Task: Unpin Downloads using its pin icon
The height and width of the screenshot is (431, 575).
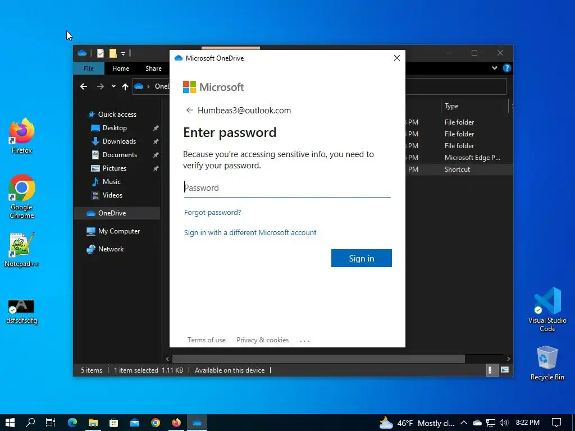Action: click(x=156, y=141)
